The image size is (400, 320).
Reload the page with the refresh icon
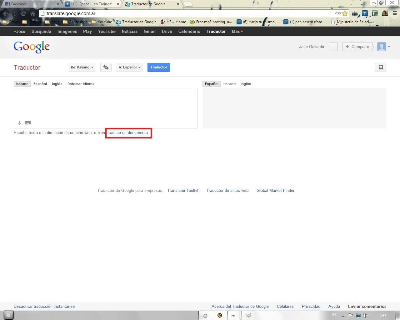(23, 13)
